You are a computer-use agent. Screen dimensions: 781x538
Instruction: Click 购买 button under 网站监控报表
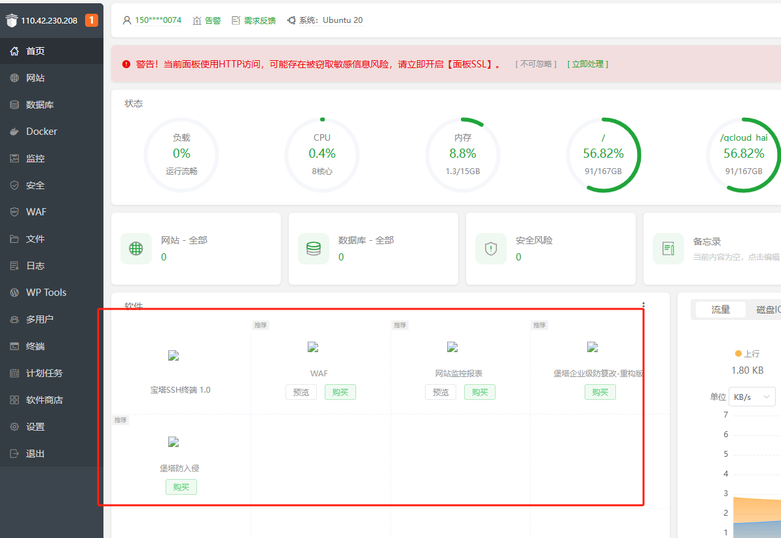click(x=480, y=392)
